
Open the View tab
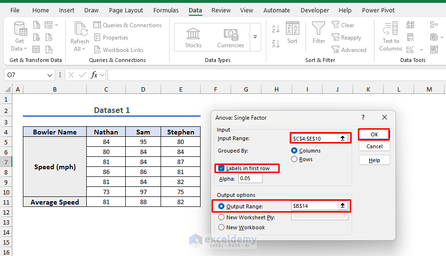coord(246,10)
